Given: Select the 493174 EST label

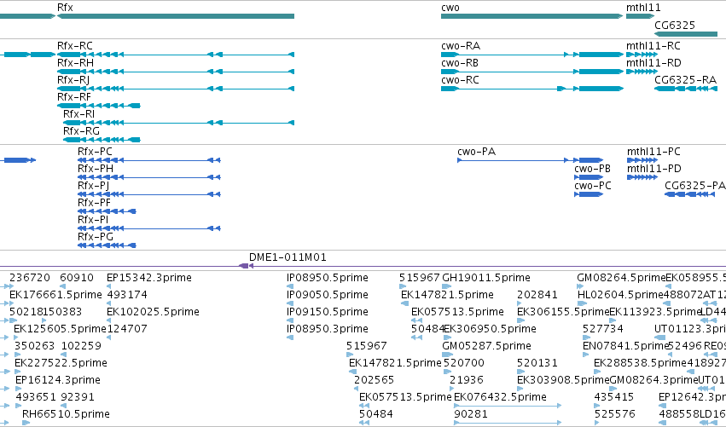Looking at the screenshot, I should click(x=127, y=295).
